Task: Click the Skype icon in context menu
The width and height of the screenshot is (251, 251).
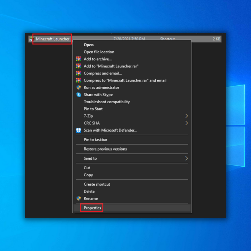Action: point(79,95)
